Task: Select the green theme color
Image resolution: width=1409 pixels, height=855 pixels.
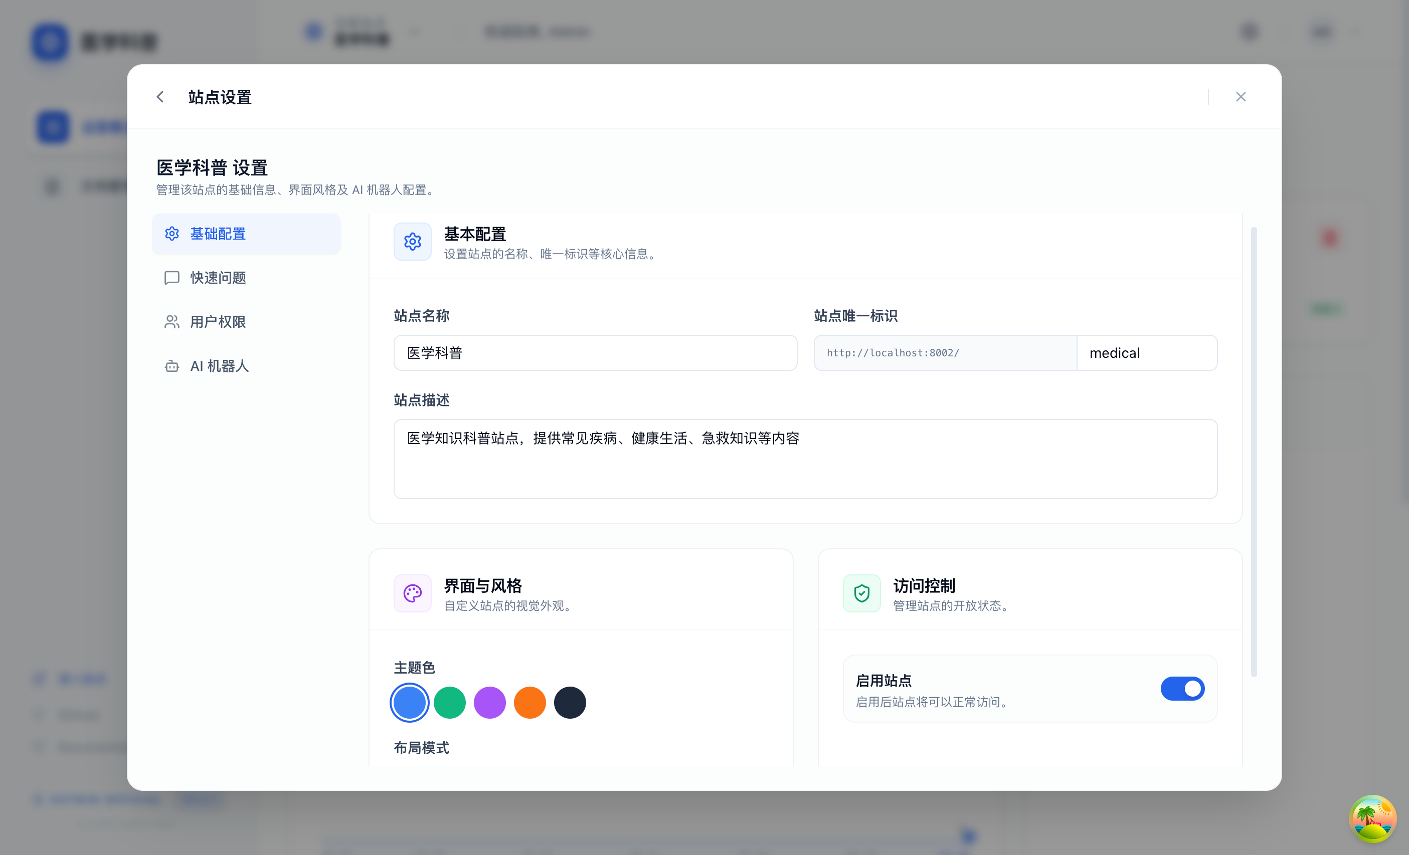Action: click(449, 703)
